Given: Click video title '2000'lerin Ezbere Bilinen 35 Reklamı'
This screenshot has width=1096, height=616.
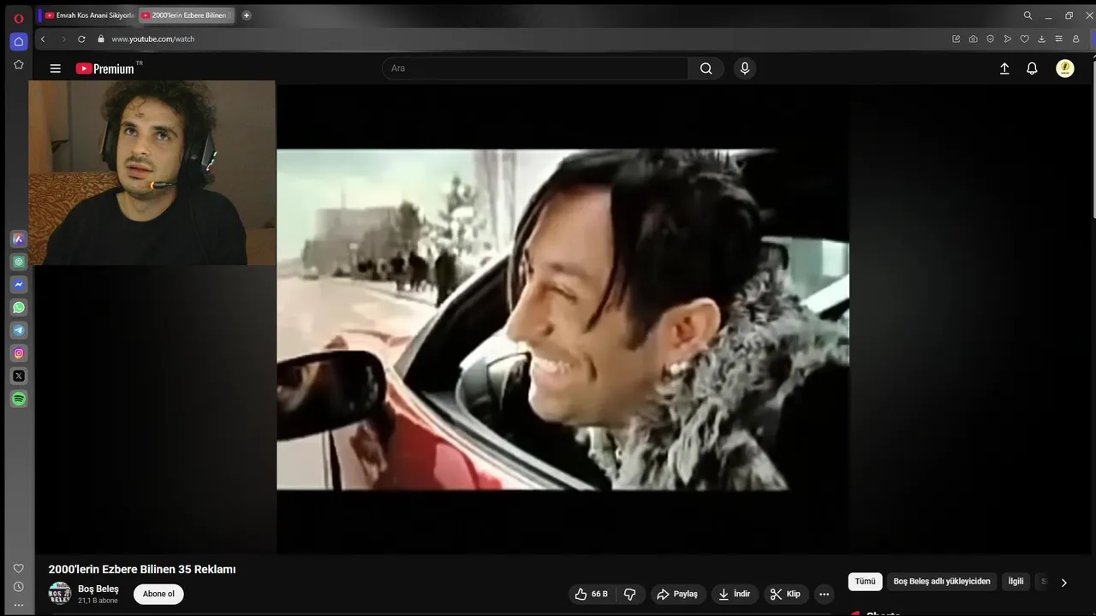Looking at the screenshot, I should pyautogui.click(x=142, y=569).
